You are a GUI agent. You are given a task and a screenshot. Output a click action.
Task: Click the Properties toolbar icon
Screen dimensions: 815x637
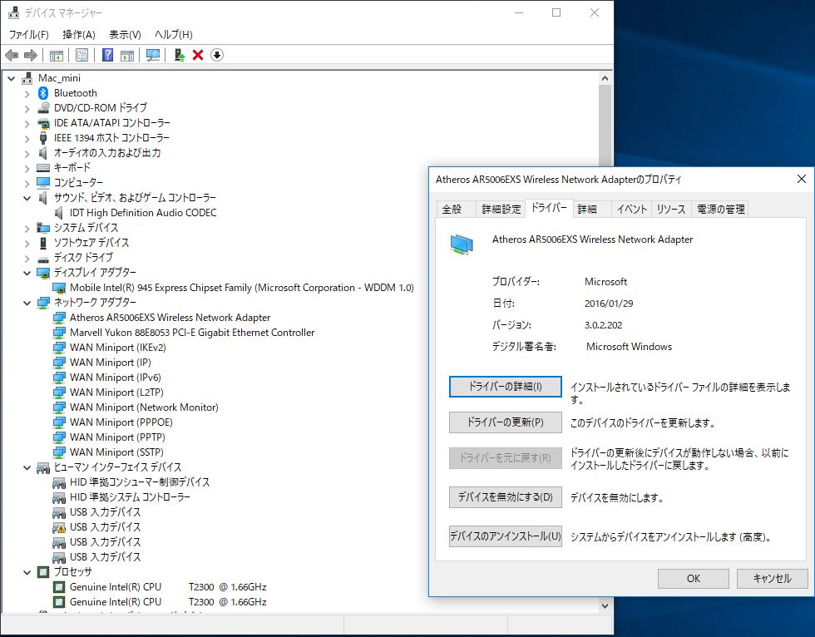click(x=81, y=55)
